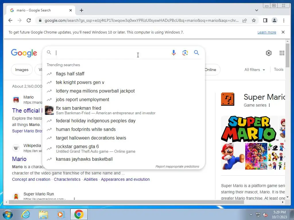Go back to the previous page
Screen dimensions: 294x220
coord(10,20)
